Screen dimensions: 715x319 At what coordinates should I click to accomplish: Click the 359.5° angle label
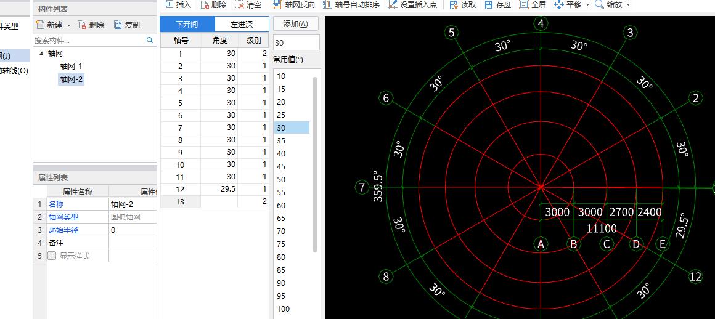(x=378, y=187)
